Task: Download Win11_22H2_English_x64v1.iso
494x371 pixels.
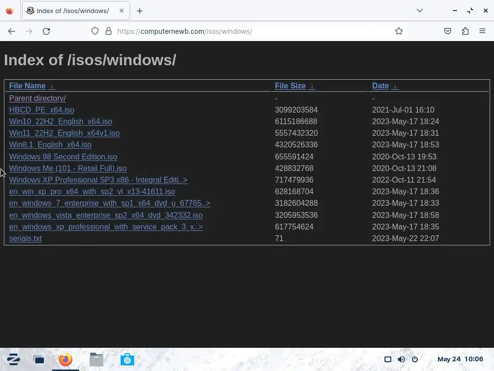Action: coord(64,133)
